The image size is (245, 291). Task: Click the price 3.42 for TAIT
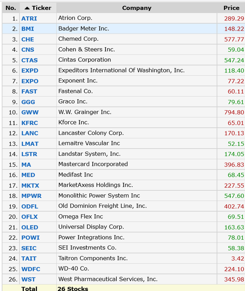(238, 259)
